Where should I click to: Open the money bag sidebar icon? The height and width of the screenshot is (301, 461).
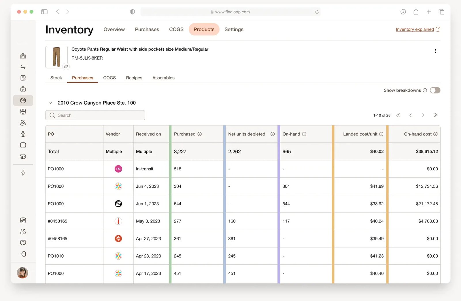pyautogui.click(x=23, y=134)
